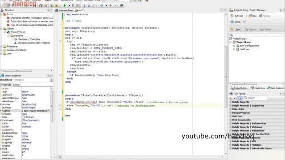Expand the Font property
Screen dimensions: 285x160
click(1, 149)
